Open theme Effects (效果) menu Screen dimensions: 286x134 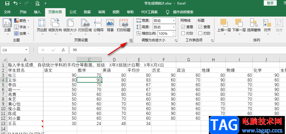coord(22,33)
